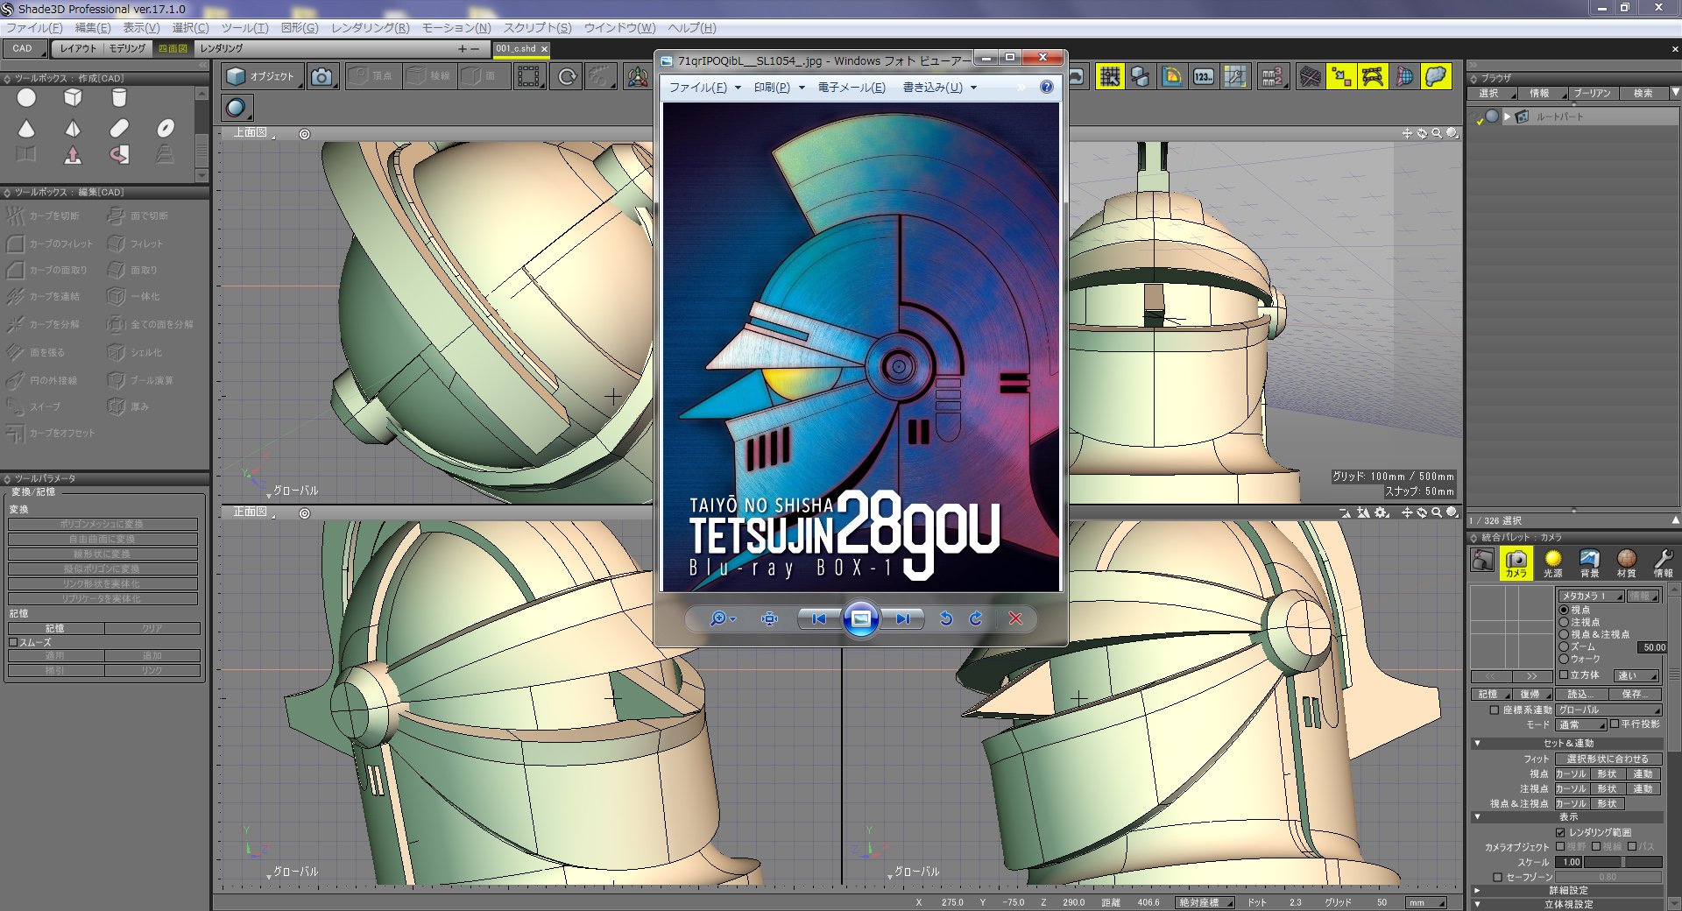The width and height of the screenshot is (1682, 911).
Task: Click the ブーリアン button in browser panel
Action: point(1592,93)
